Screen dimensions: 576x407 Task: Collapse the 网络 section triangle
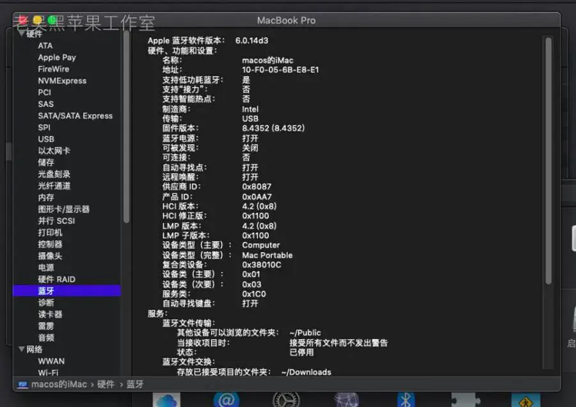click(x=22, y=349)
